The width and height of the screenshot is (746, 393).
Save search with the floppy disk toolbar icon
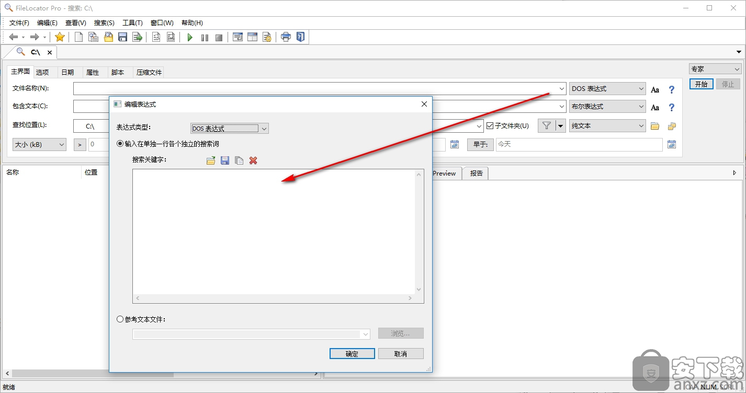123,37
